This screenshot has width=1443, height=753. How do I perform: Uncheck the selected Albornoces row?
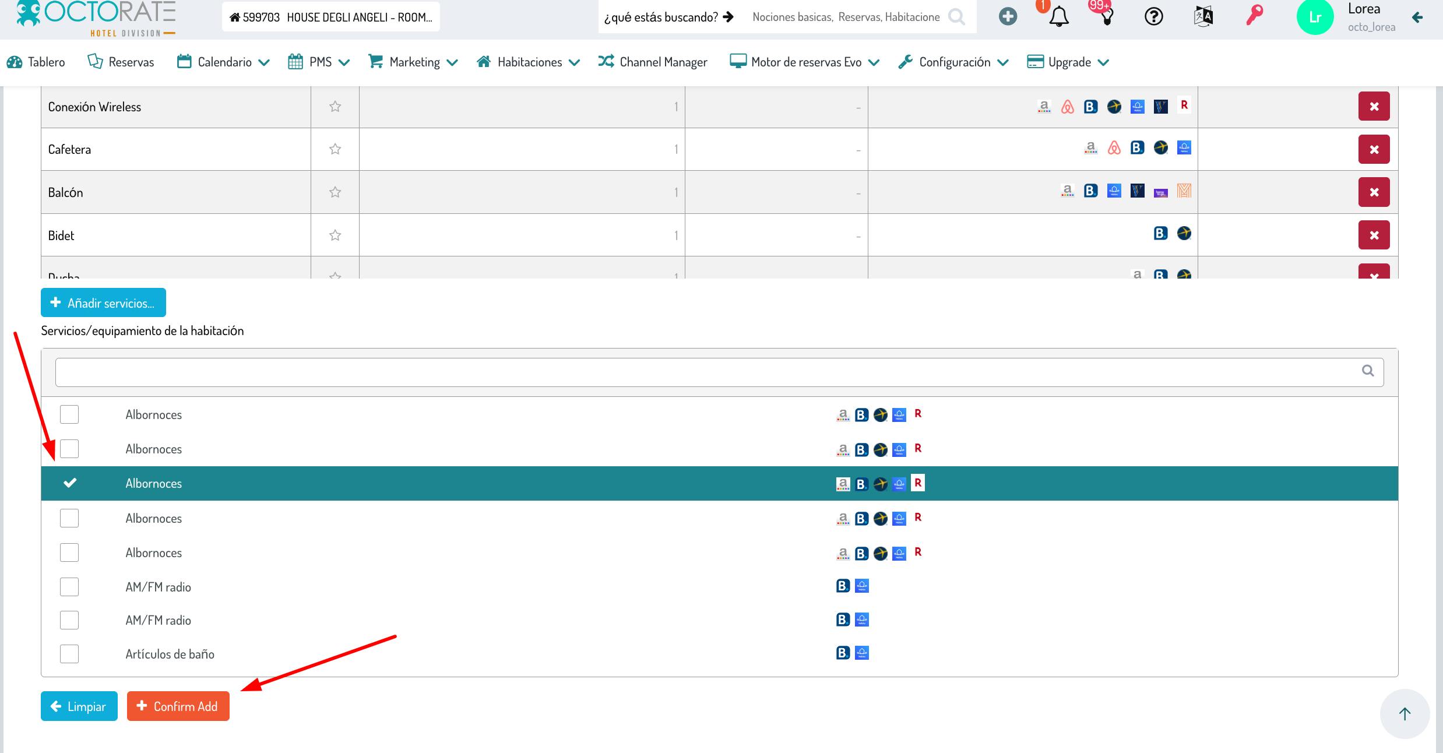tap(70, 483)
